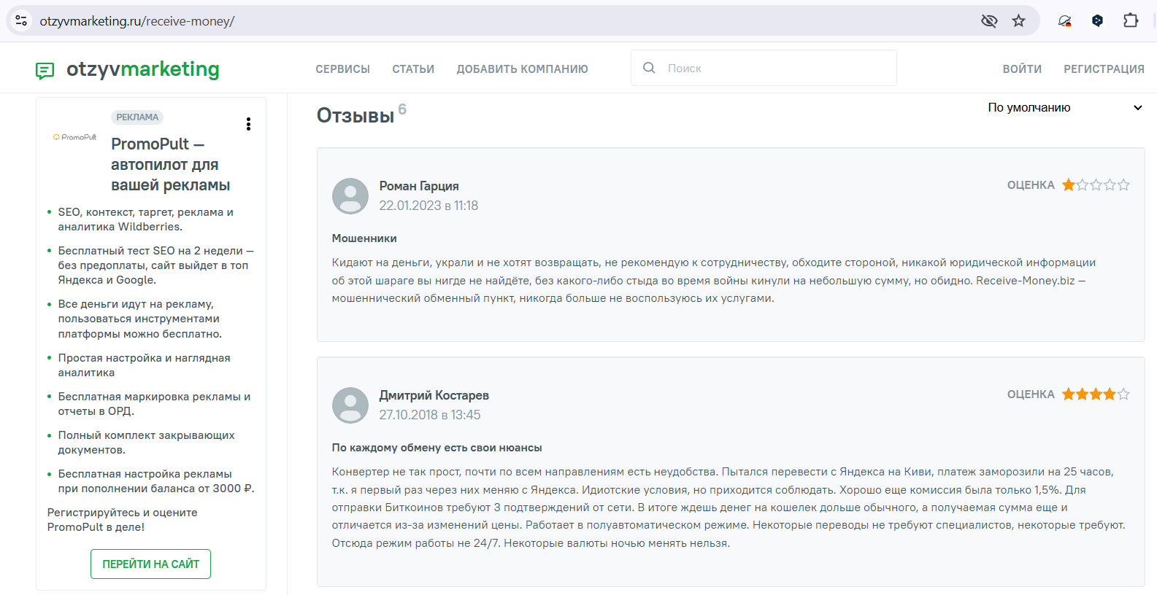Open the Регистрация sign-up link
Image resolution: width=1157 pixels, height=595 pixels.
1104,69
